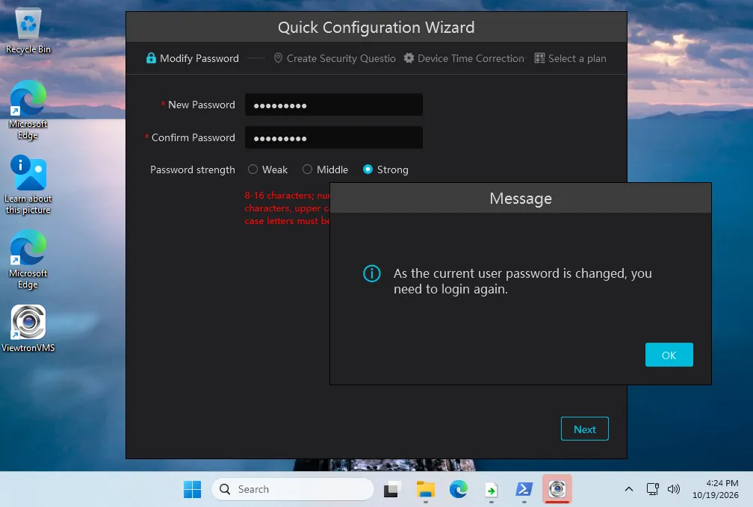Open Task View on the taskbar
The width and height of the screenshot is (753, 507).
pyautogui.click(x=391, y=489)
